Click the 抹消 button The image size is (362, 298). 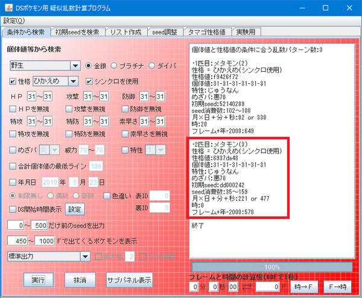point(80,280)
